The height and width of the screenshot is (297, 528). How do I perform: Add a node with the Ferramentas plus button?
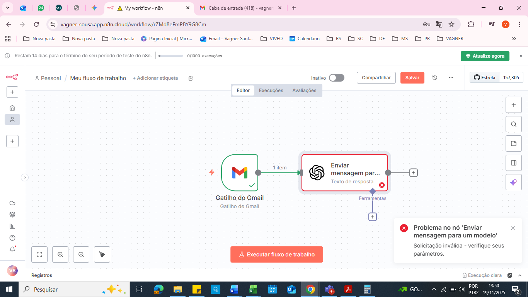(x=373, y=217)
